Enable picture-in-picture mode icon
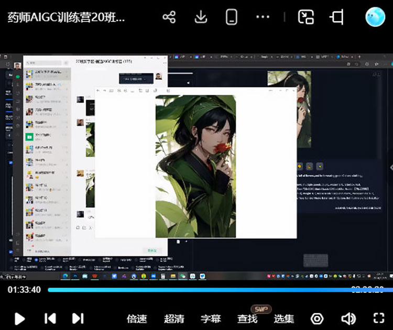 click(x=305, y=17)
